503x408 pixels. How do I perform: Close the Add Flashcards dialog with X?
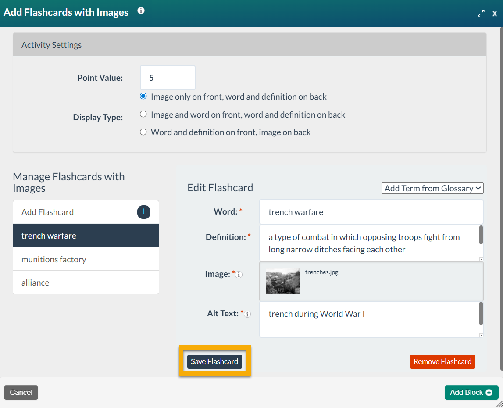[x=495, y=14]
